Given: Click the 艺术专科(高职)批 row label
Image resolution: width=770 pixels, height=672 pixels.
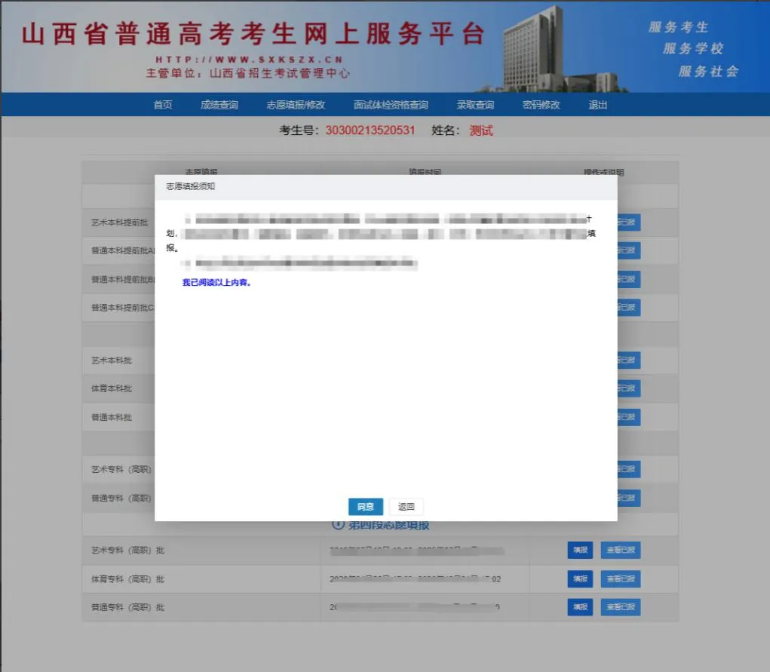Looking at the screenshot, I should pyautogui.click(x=127, y=550).
